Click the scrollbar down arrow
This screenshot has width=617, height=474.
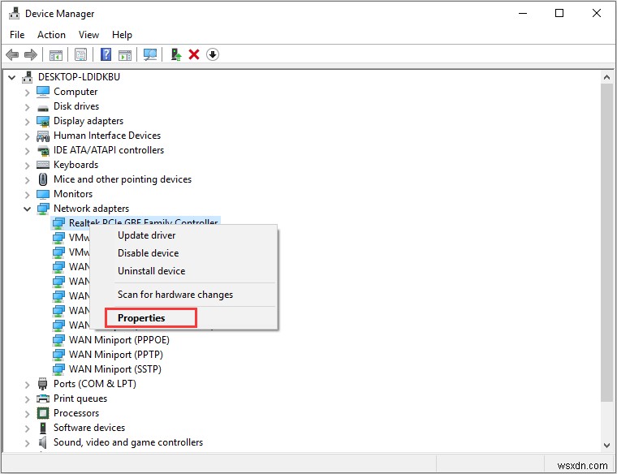point(606,446)
